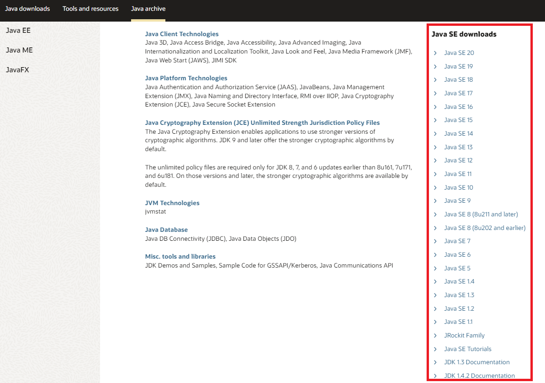Click chevron next to Java SE 1.1
Viewport: 545px width, 383px height.
[435, 322]
